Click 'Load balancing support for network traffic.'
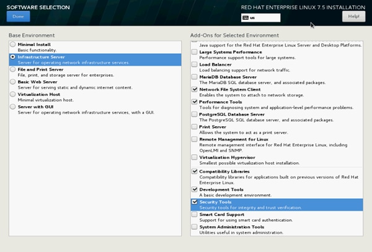This screenshot has width=372, height=252. pyautogui.click(x=245, y=70)
